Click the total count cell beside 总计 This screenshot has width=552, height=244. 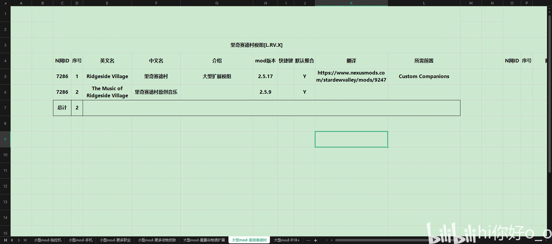point(77,108)
